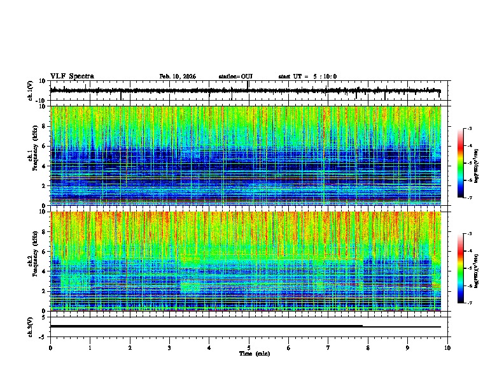Image resolution: width=504 pixels, height=390 pixels.
Task: Select the date text "Feb. 10, 2026"
Action: tap(178, 76)
